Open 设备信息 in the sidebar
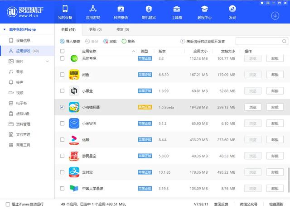 coord(27,40)
